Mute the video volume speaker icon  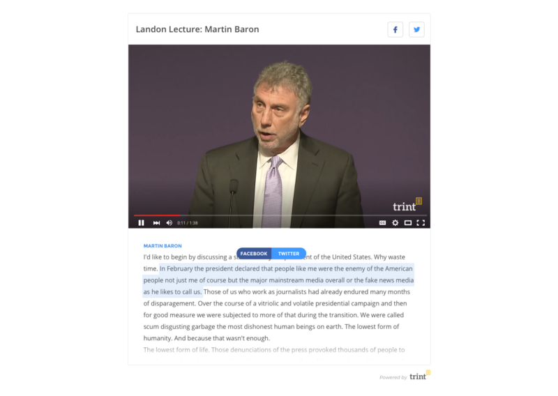point(169,222)
